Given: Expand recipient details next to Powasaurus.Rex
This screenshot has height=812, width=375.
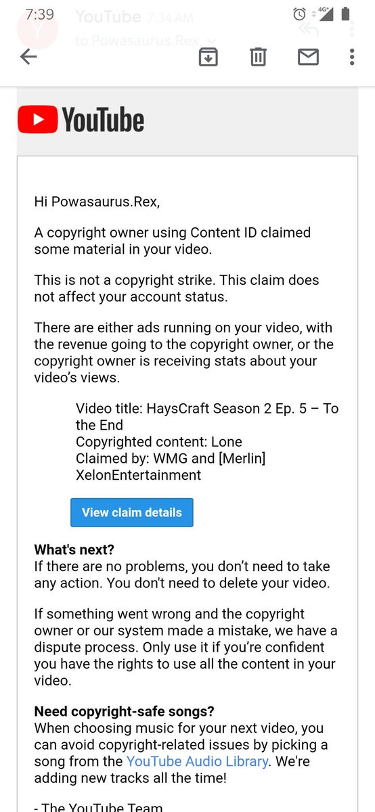Looking at the screenshot, I should pyautogui.click(x=211, y=41).
